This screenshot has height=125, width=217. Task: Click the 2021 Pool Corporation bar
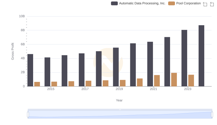click(x=157, y=81)
